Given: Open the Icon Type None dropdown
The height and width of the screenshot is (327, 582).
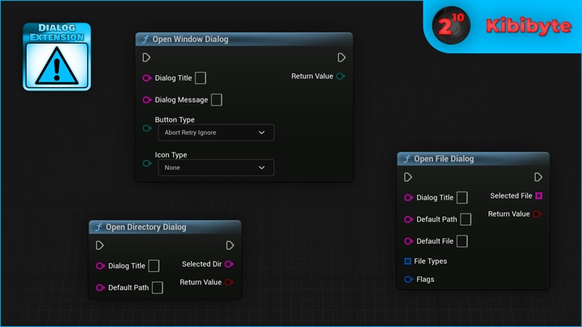Looking at the screenshot, I should [x=216, y=168].
